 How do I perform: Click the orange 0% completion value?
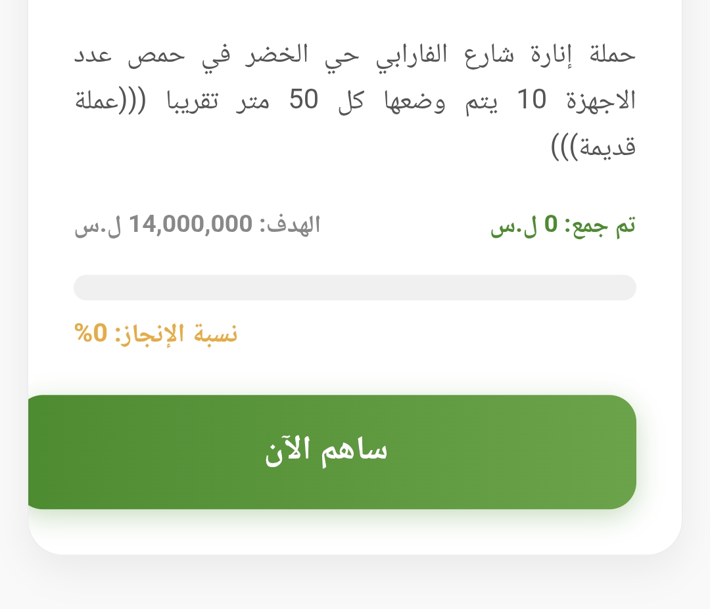(x=90, y=333)
